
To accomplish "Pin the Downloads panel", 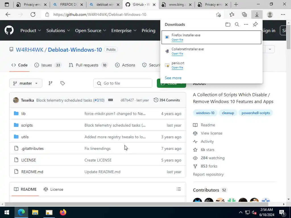I will tap(255, 24).
